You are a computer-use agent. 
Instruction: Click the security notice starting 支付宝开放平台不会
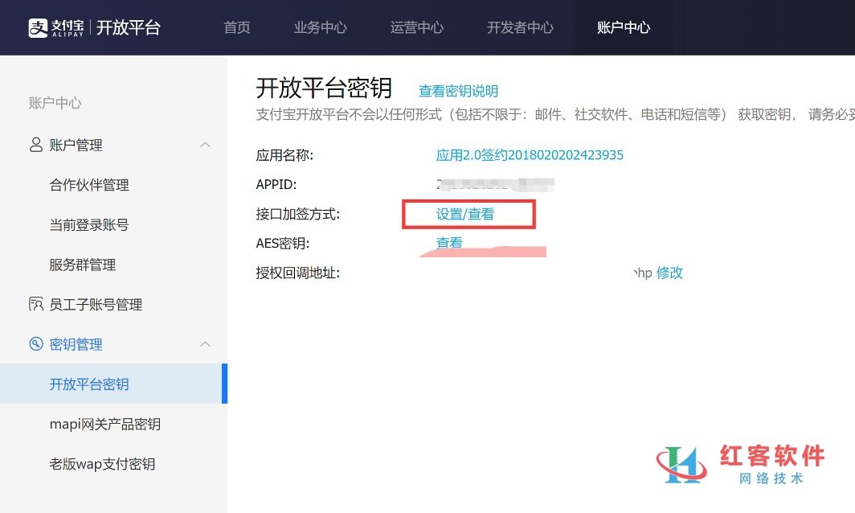(555, 114)
